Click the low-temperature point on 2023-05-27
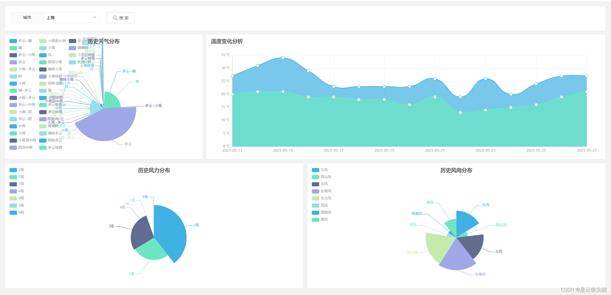The height and width of the screenshot is (295, 611). (587, 92)
